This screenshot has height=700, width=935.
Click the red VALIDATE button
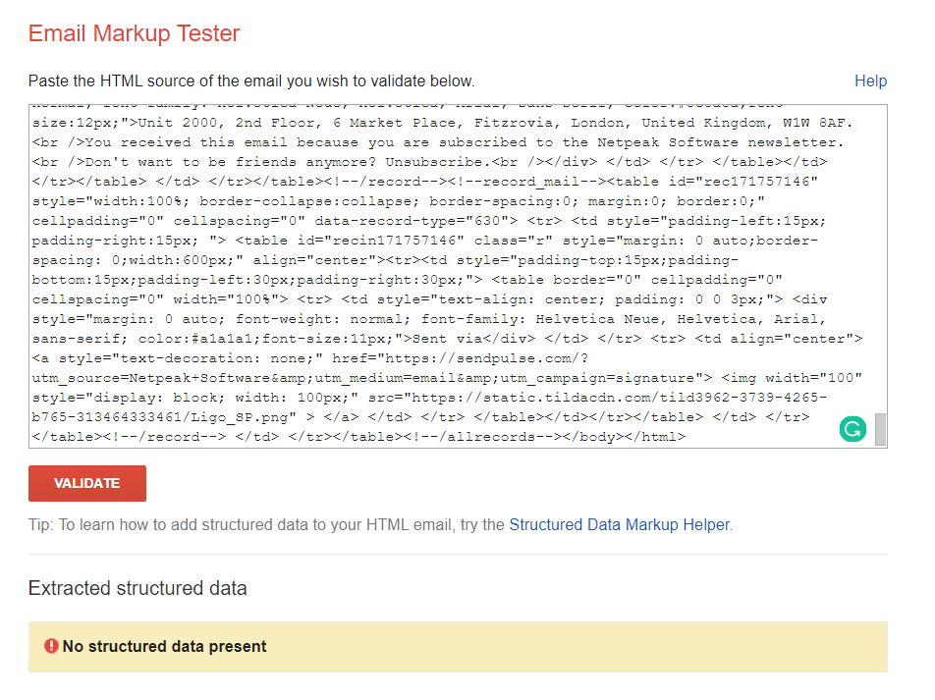coord(87,483)
